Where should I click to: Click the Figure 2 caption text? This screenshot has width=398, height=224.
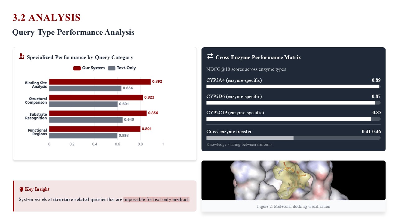[294, 207]
